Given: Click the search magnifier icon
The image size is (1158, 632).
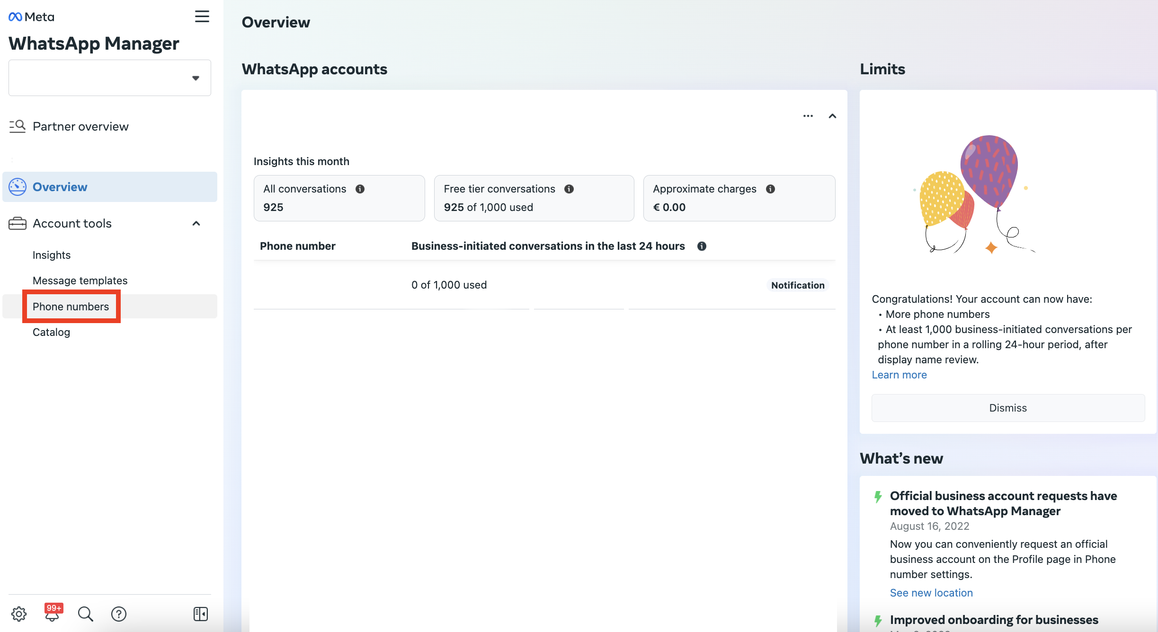Looking at the screenshot, I should tap(85, 614).
